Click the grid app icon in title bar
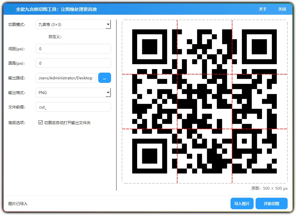The height and width of the screenshot is (215, 296). (x=11, y=9)
